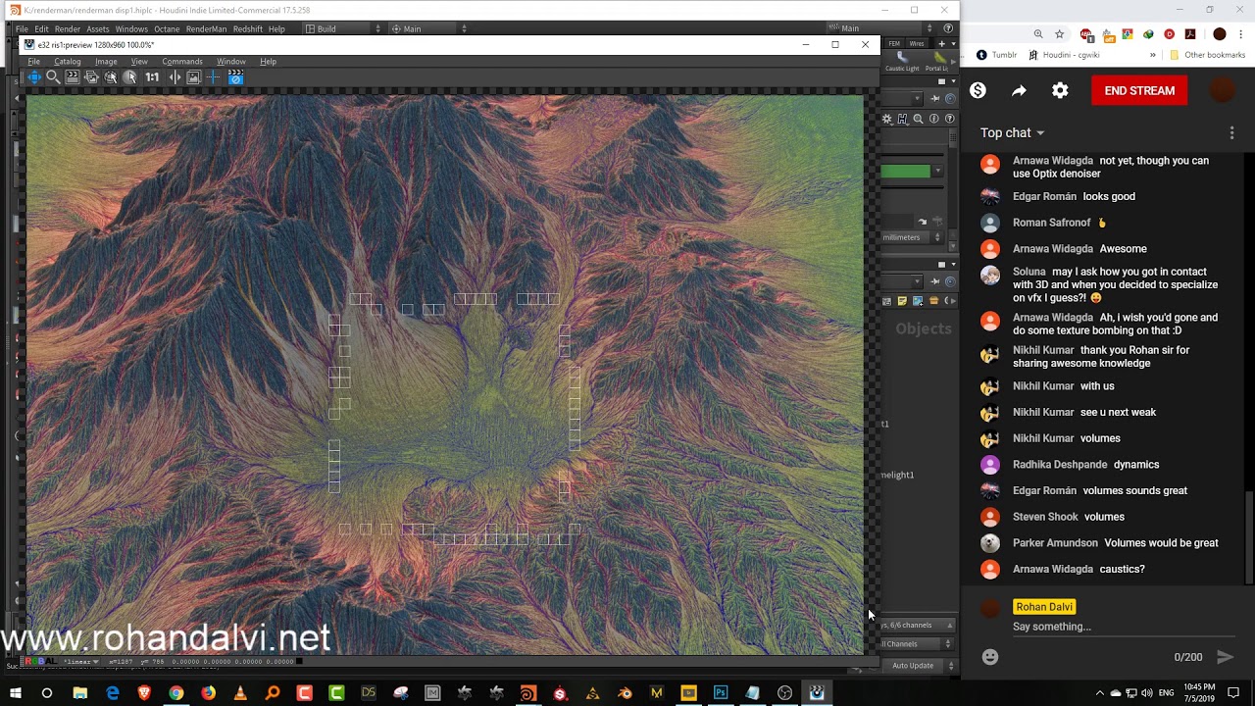Click the Photoshop icon in the taskbar
This screenshot has height=706, width=1255.
click(x=721, y=693)
